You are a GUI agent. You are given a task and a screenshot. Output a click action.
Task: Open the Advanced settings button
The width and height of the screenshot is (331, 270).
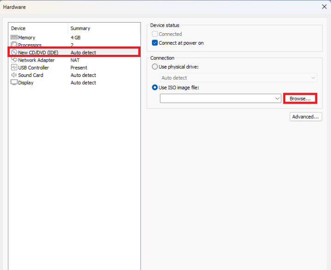(305, 117)
